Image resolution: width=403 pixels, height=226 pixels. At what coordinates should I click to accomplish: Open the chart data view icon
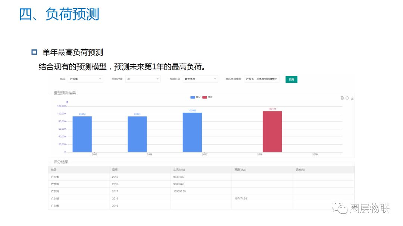(x=342, y=98)
